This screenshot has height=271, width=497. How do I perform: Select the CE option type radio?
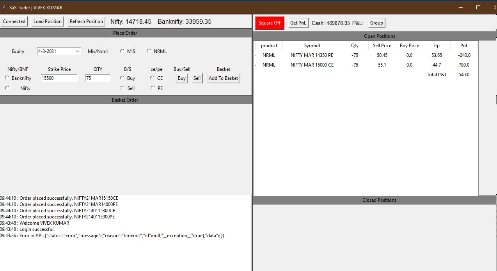click(153, 78)
